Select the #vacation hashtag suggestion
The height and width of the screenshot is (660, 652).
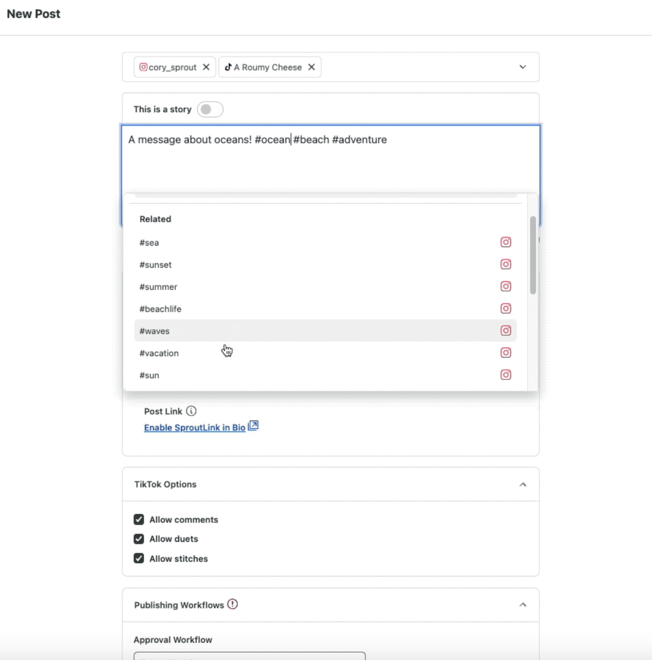[159, 353]
